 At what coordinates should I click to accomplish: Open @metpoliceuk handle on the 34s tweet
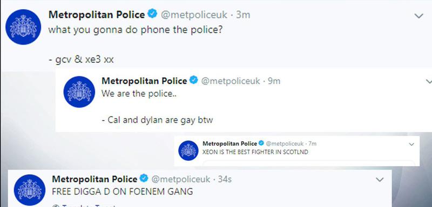[181, 179]
